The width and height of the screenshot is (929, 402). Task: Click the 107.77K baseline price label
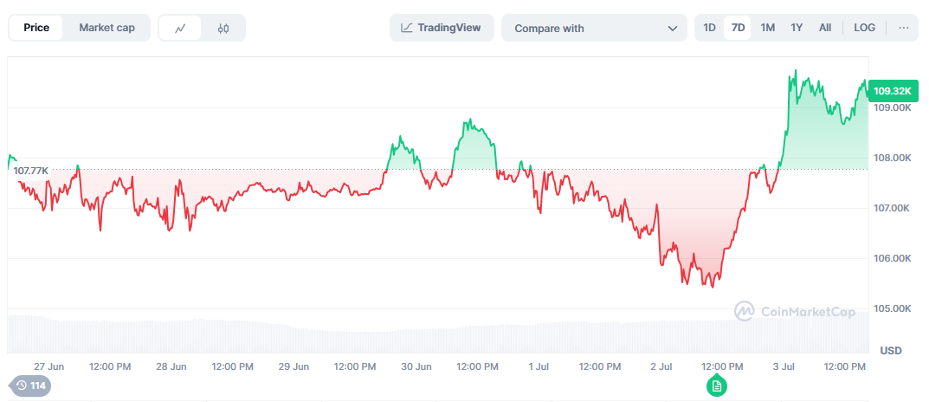click(31, 171)
